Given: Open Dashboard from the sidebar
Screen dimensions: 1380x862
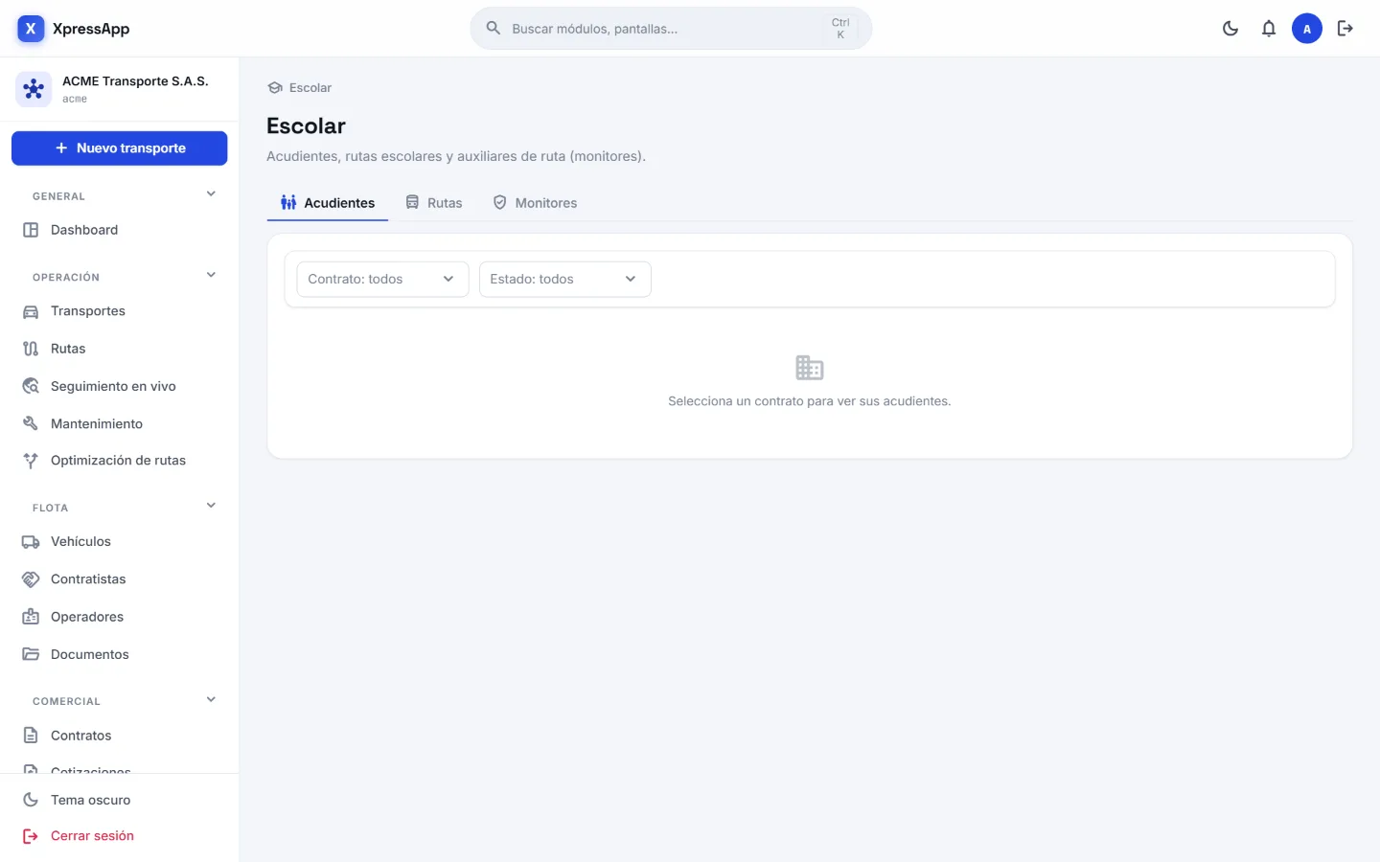Looking at the screenshot, I should [x=120, y=230].
